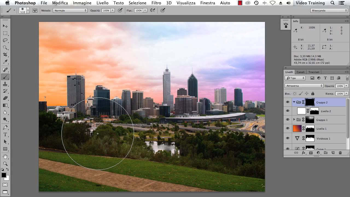Toggle Quick Mask mode
The height and width of the screenshot is (197, 350).
tap(5, 185)
